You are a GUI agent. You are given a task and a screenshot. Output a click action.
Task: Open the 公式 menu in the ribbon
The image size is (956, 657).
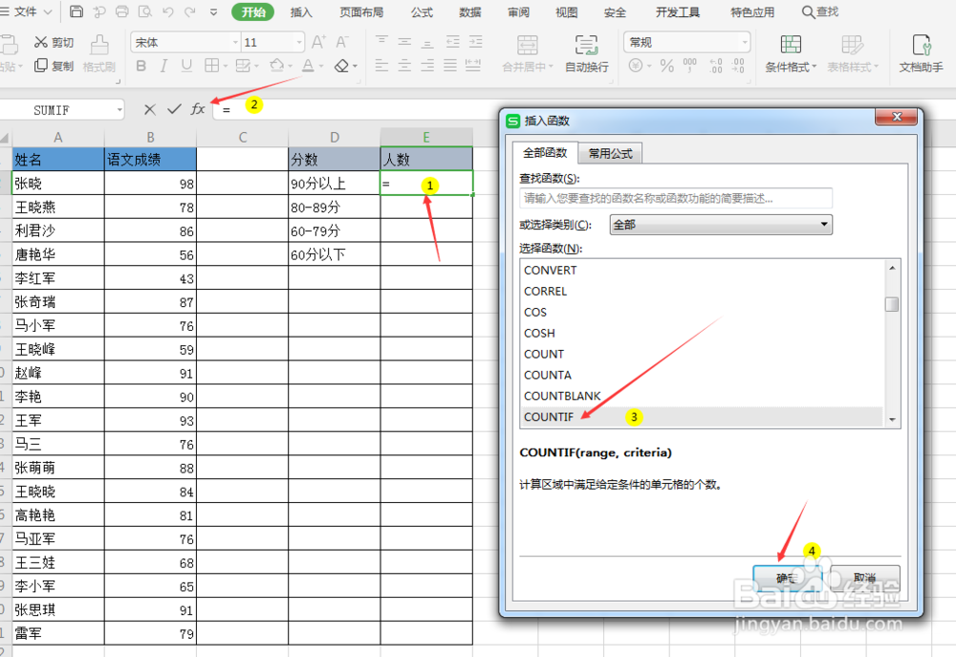click(423, 12)
